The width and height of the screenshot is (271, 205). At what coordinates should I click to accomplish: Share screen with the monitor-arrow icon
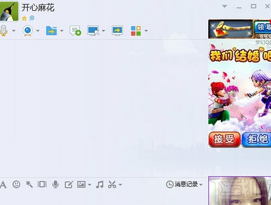tap(117, 31)
